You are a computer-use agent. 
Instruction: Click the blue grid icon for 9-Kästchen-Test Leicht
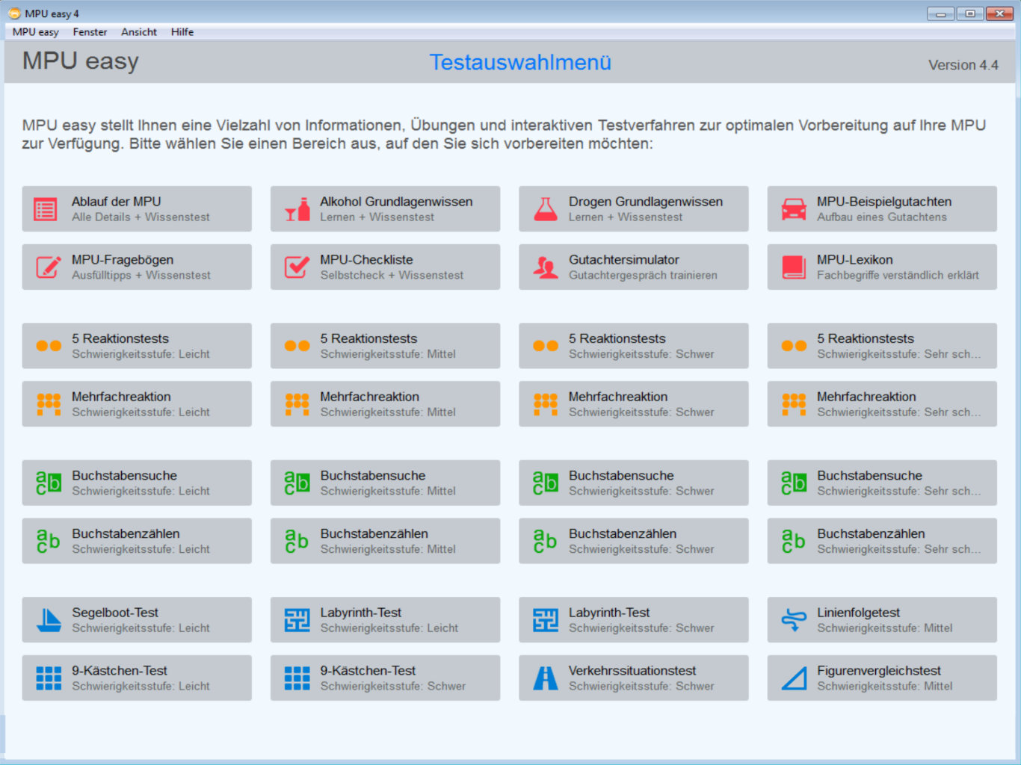pyautogui.click(x=49, y=678)
